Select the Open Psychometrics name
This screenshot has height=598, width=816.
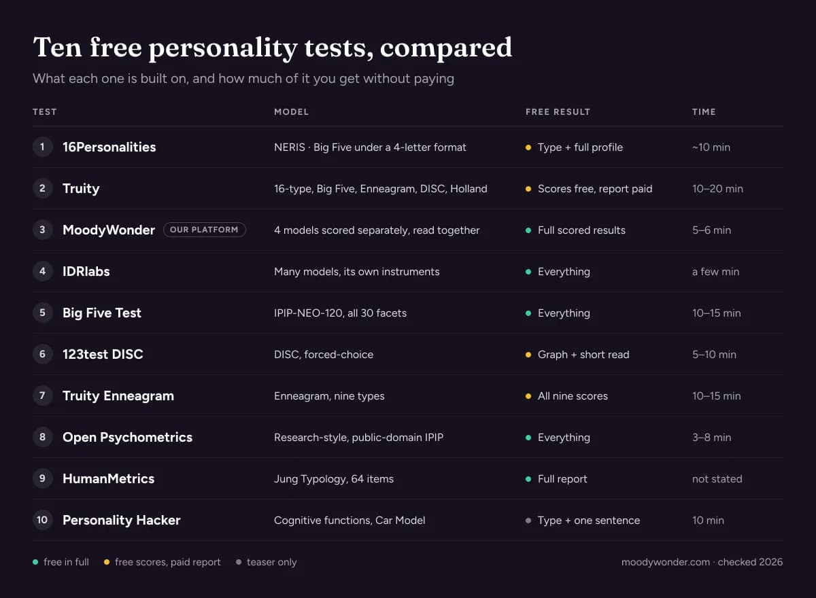click(x=127, y=437)
